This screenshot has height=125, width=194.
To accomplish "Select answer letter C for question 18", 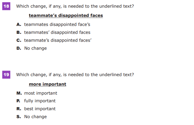I will pos(19,40).
